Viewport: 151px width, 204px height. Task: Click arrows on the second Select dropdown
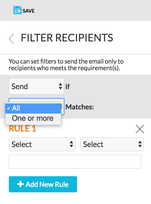tap(140, 144)
